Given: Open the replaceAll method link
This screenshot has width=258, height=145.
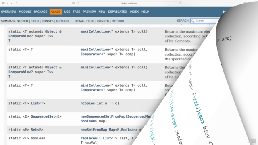Looking at the screenshot, I should coord(91,138).
